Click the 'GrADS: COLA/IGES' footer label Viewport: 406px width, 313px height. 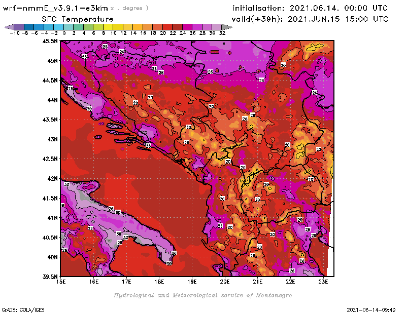23,310
